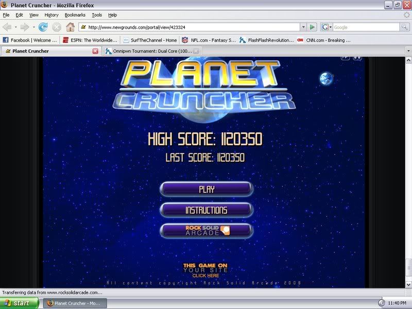The height and width of the screenshot is (309, 412).
Task: Reload the page with the refresh icon
Action: 43,27
